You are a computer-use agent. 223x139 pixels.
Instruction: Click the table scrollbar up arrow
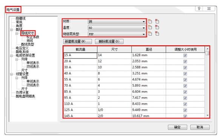[208, 49]
